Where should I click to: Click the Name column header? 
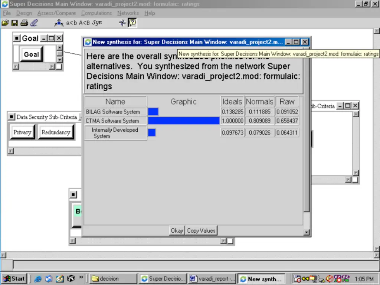[x=115, y=102]
